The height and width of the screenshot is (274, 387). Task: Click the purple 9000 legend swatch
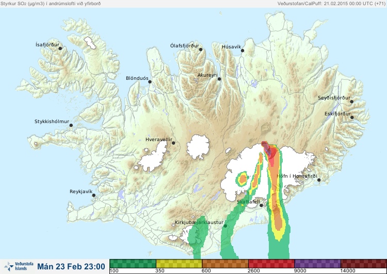317,264
